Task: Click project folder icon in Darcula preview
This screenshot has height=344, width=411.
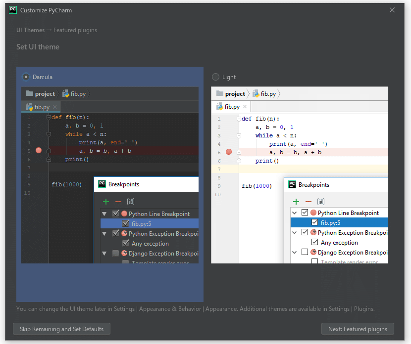Action: [30, 93]
